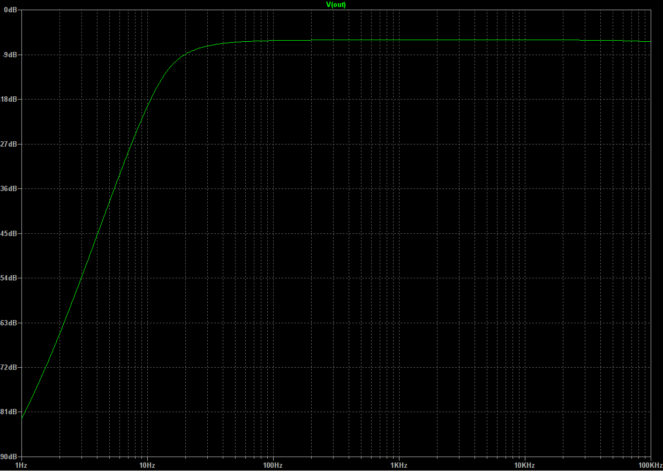Click the 72dB axis label
The height and width of the screenshot is (471, 663).
tap(9, 367)
